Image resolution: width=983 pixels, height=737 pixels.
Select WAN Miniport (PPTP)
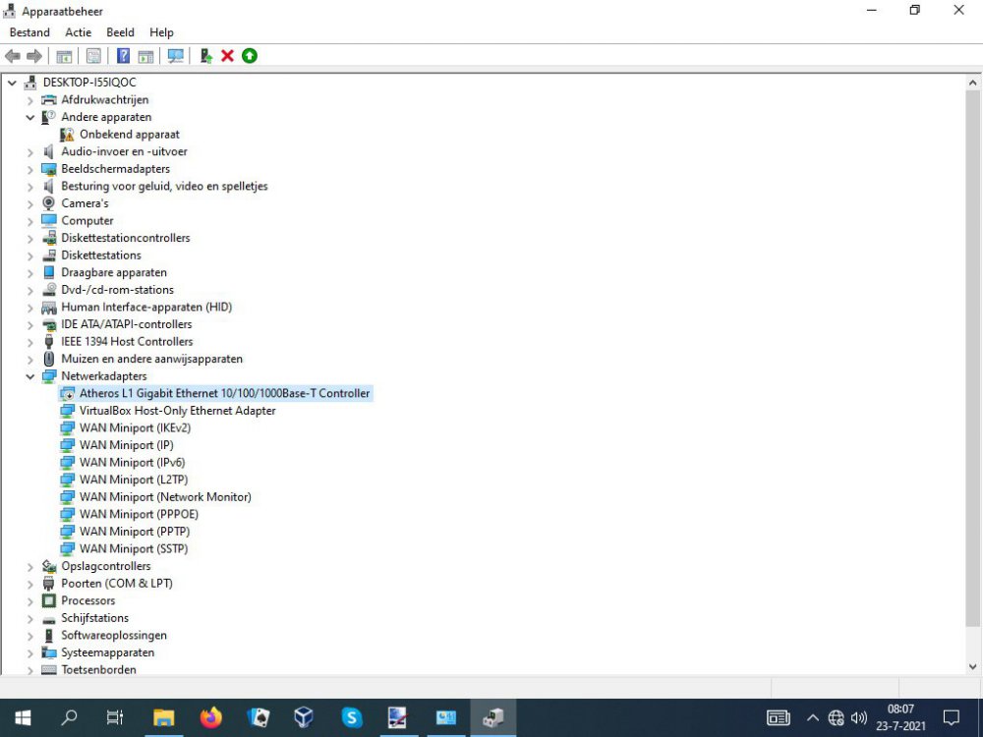134,532
